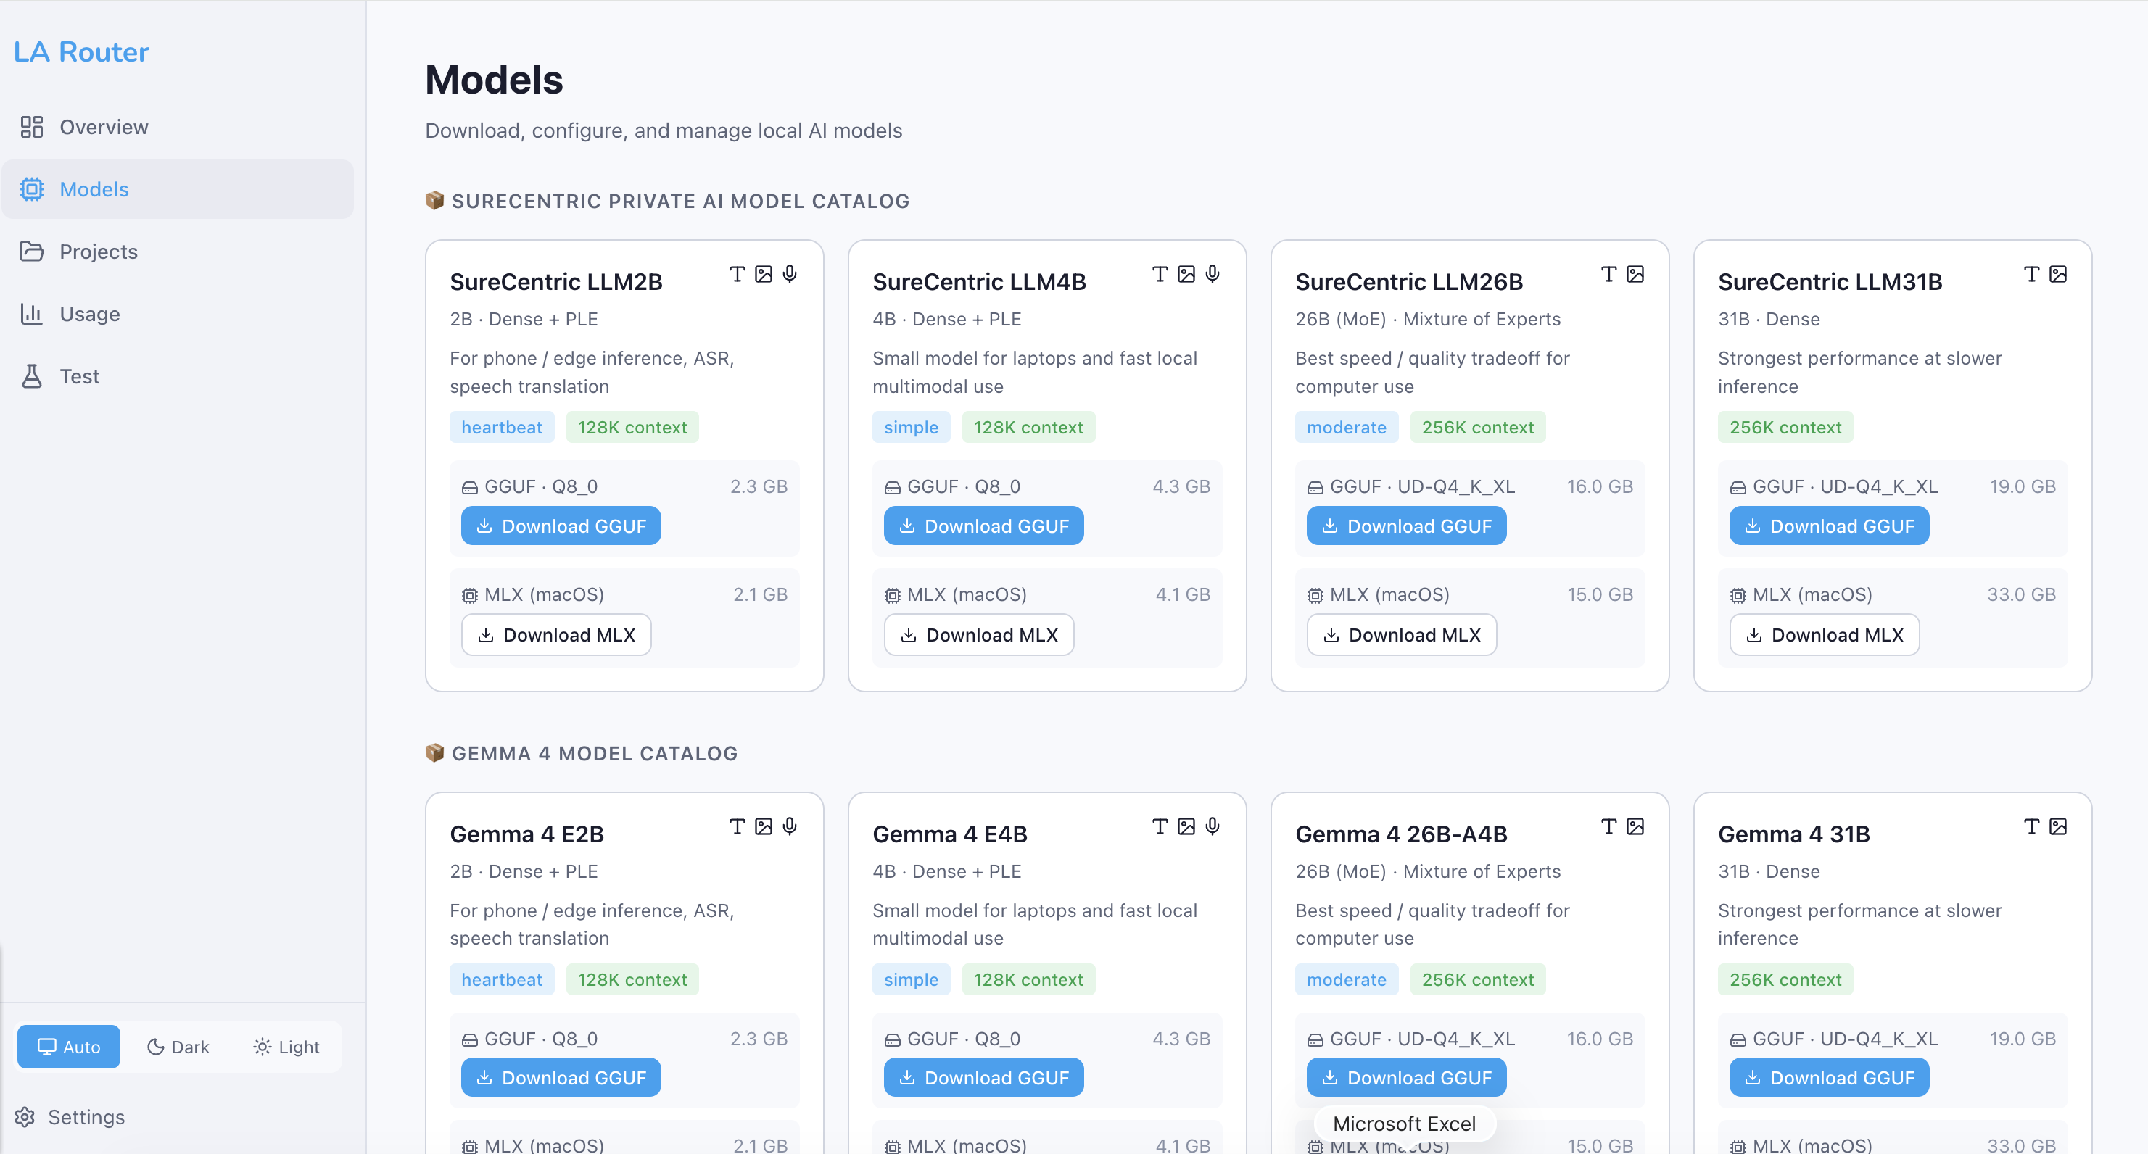Open the Test page
The width and height of the screenshot is (2148, 1154).
point(178,377)
